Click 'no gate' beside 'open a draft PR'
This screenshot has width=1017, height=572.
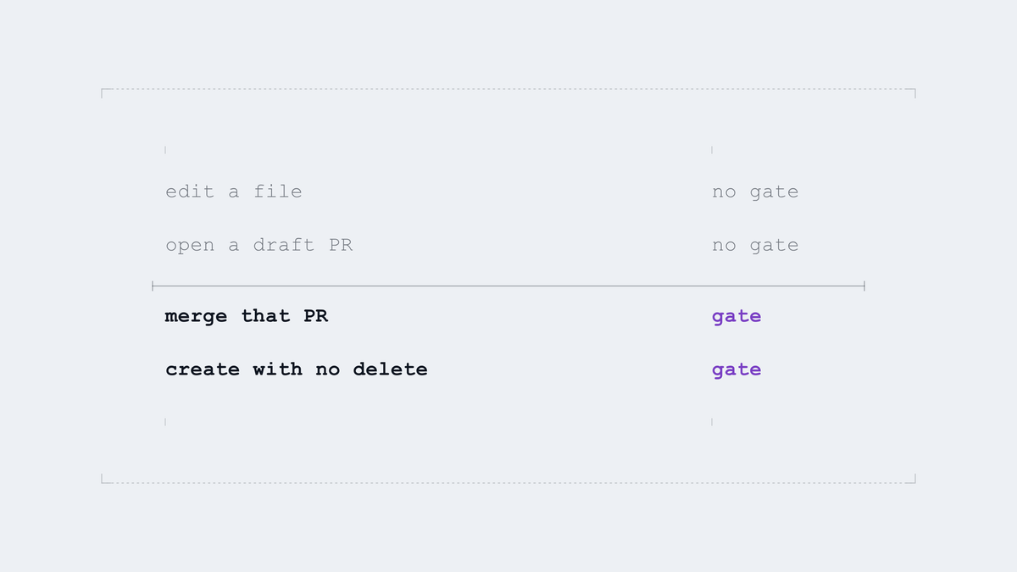point(755,245)
